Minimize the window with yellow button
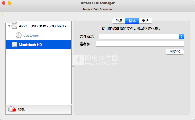 pos(9,3)
